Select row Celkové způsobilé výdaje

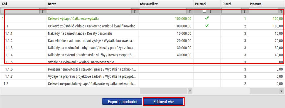click(142, 26)
